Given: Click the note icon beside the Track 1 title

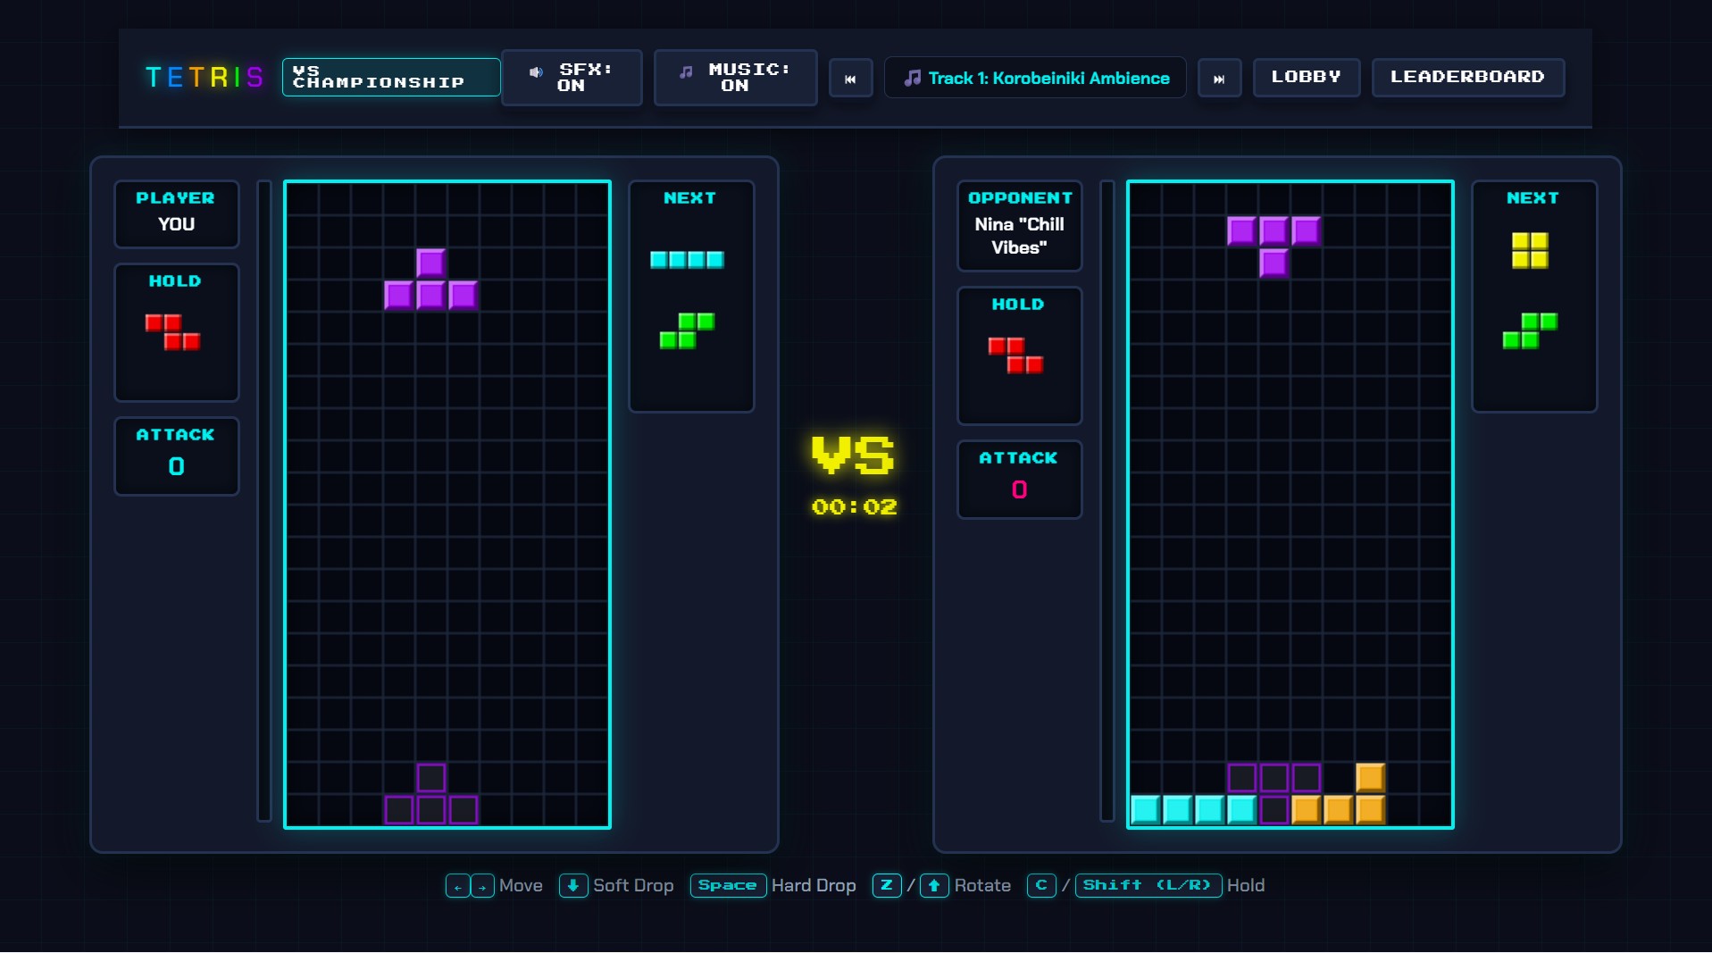Looking at the screenshot, I should coord(913,79).
